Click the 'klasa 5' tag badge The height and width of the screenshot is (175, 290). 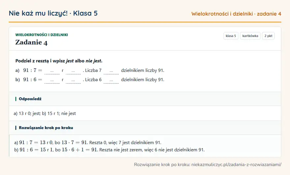click(231, 36)
